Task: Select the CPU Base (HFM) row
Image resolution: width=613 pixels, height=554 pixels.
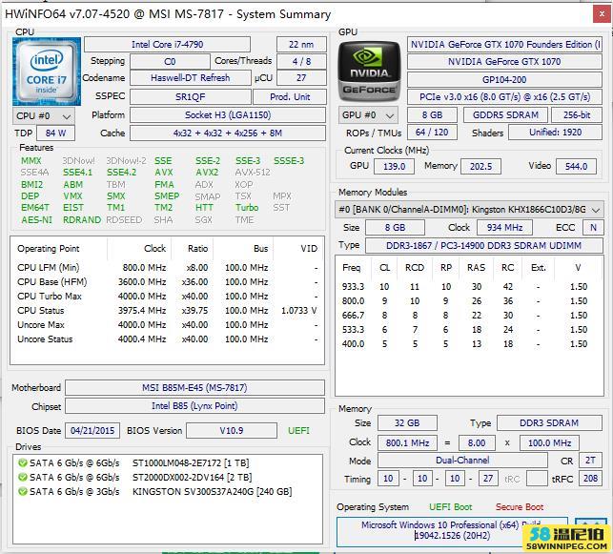Action: pyautogui.click(x=168, y=282)
